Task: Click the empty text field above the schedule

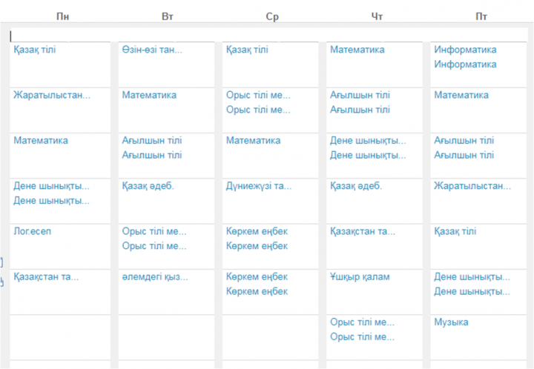Action: click(x=269, y=36)
